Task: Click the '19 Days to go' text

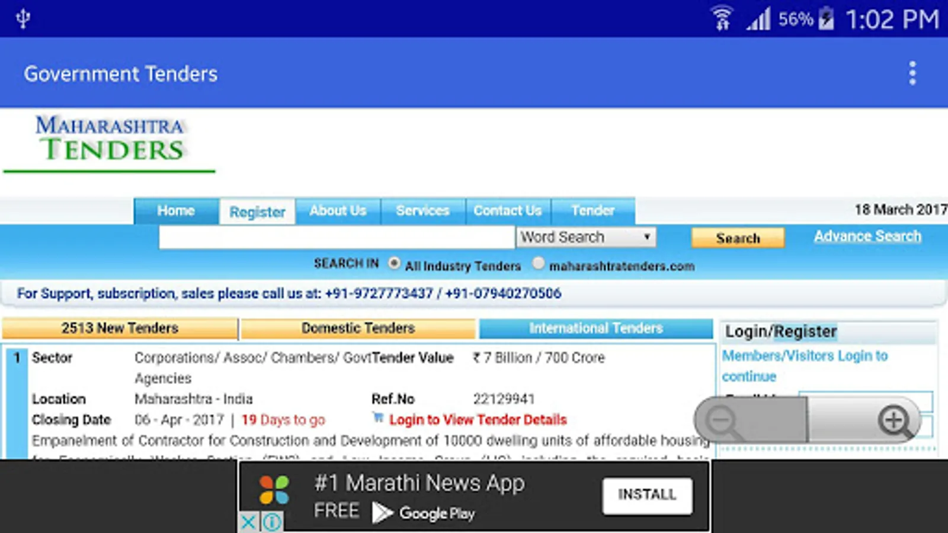Action: 283,420
